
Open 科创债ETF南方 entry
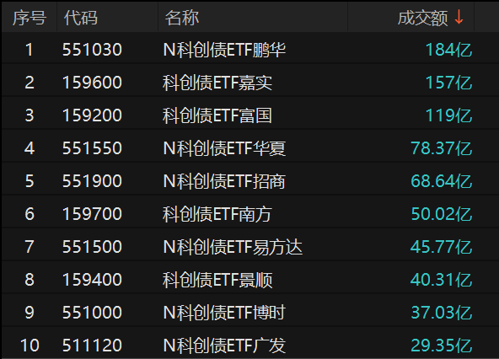coord(217,214)
